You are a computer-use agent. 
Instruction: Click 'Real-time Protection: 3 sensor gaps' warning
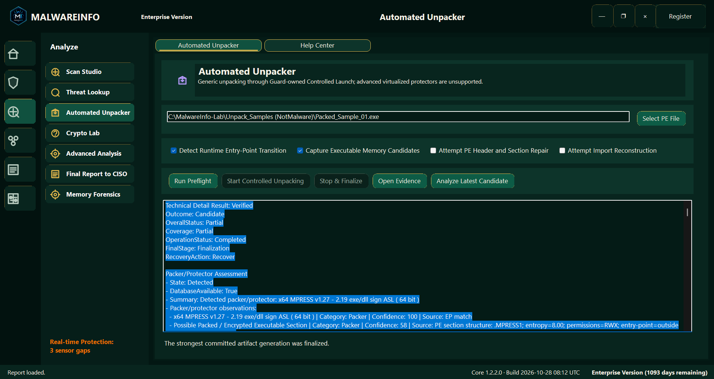(82, 346)
